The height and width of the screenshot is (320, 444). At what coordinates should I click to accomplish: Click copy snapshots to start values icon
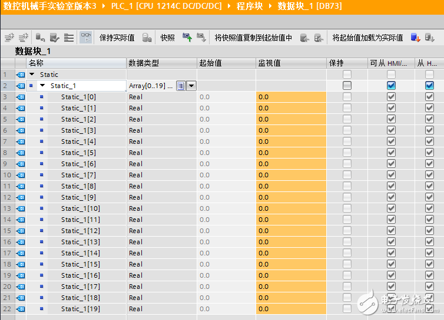pyautogui.click(x=304, y=38)
